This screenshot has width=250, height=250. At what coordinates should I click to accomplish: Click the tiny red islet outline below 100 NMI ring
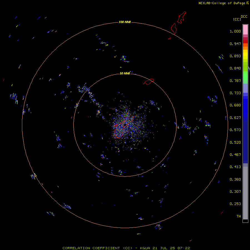pos(170,39)
